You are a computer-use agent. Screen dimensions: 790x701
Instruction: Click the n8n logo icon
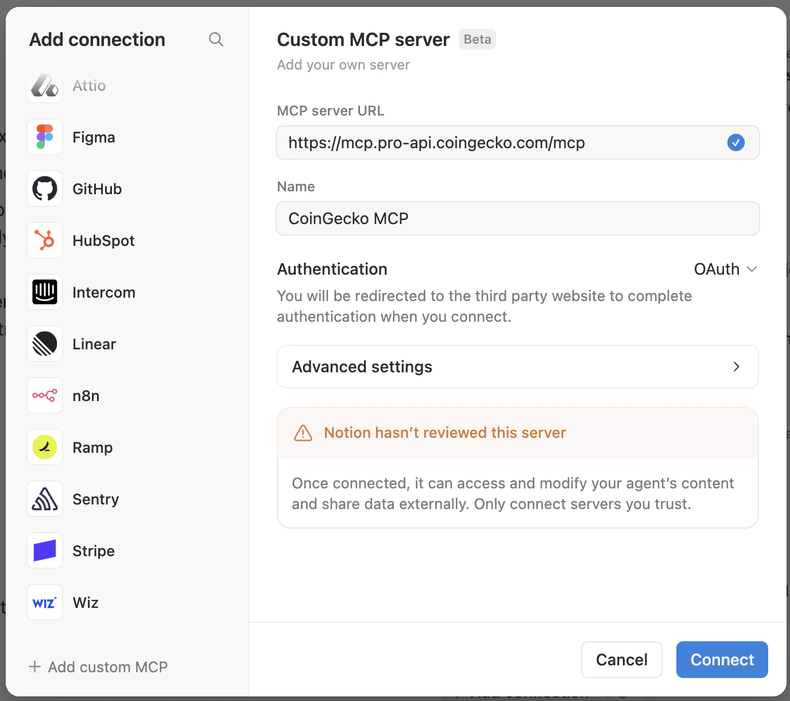pos(45,395)
